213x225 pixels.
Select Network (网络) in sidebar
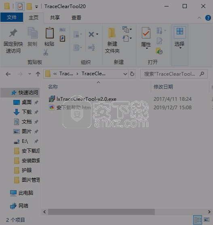23,206
